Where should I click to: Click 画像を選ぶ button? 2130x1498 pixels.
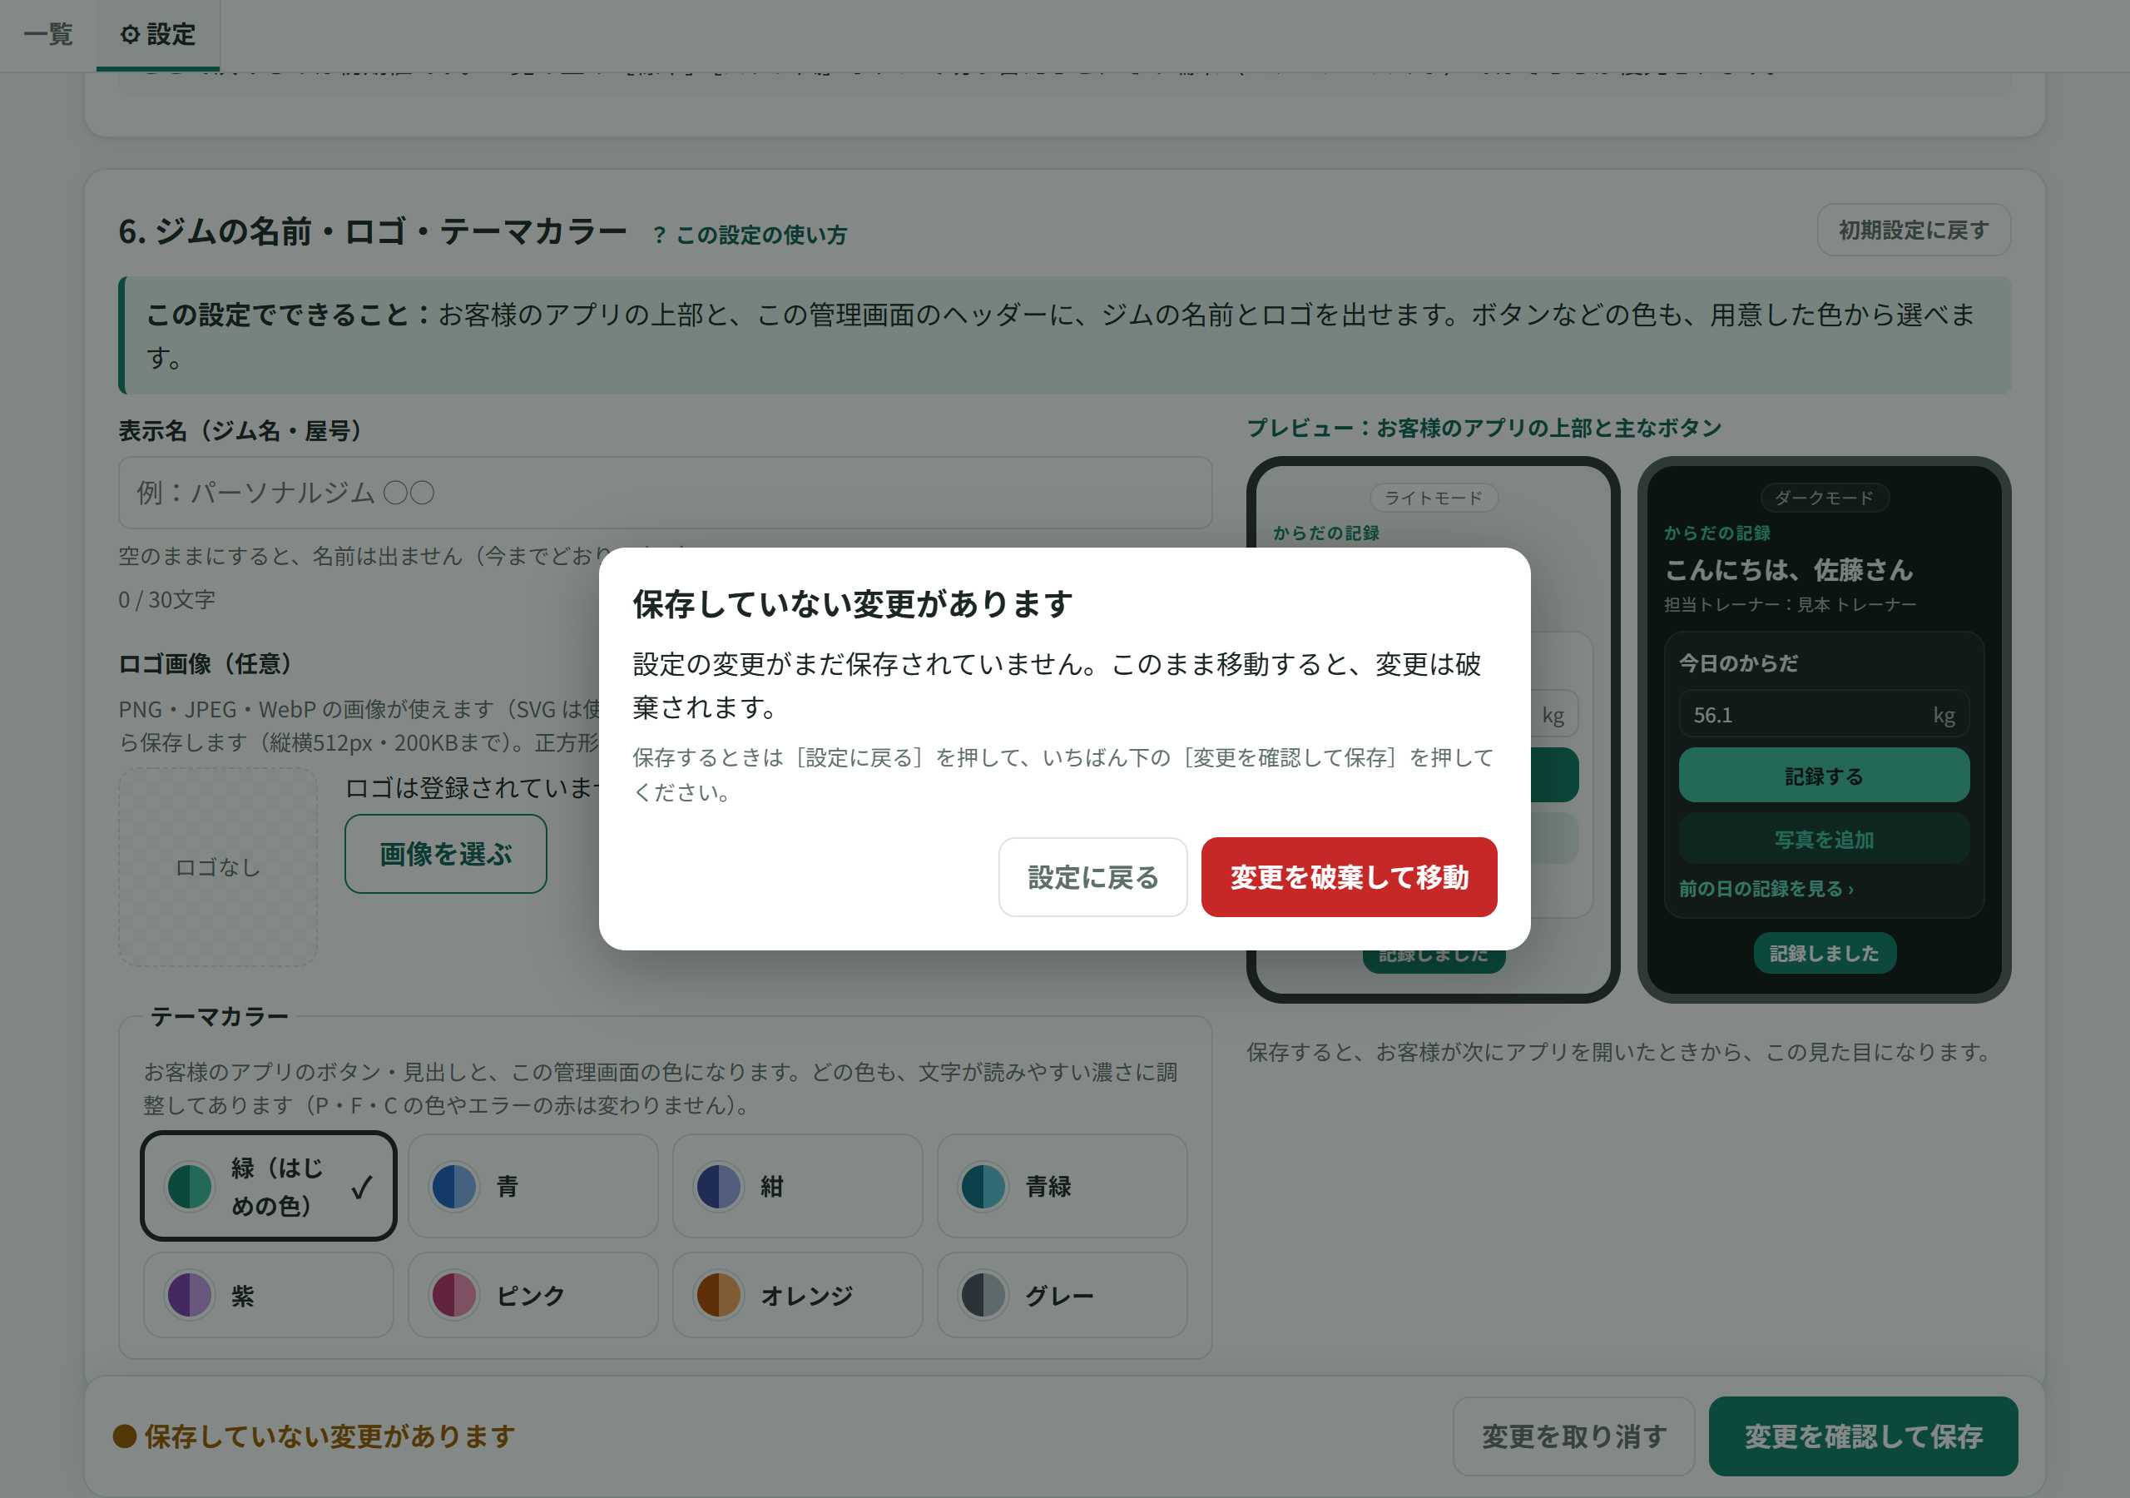(445, 854)
